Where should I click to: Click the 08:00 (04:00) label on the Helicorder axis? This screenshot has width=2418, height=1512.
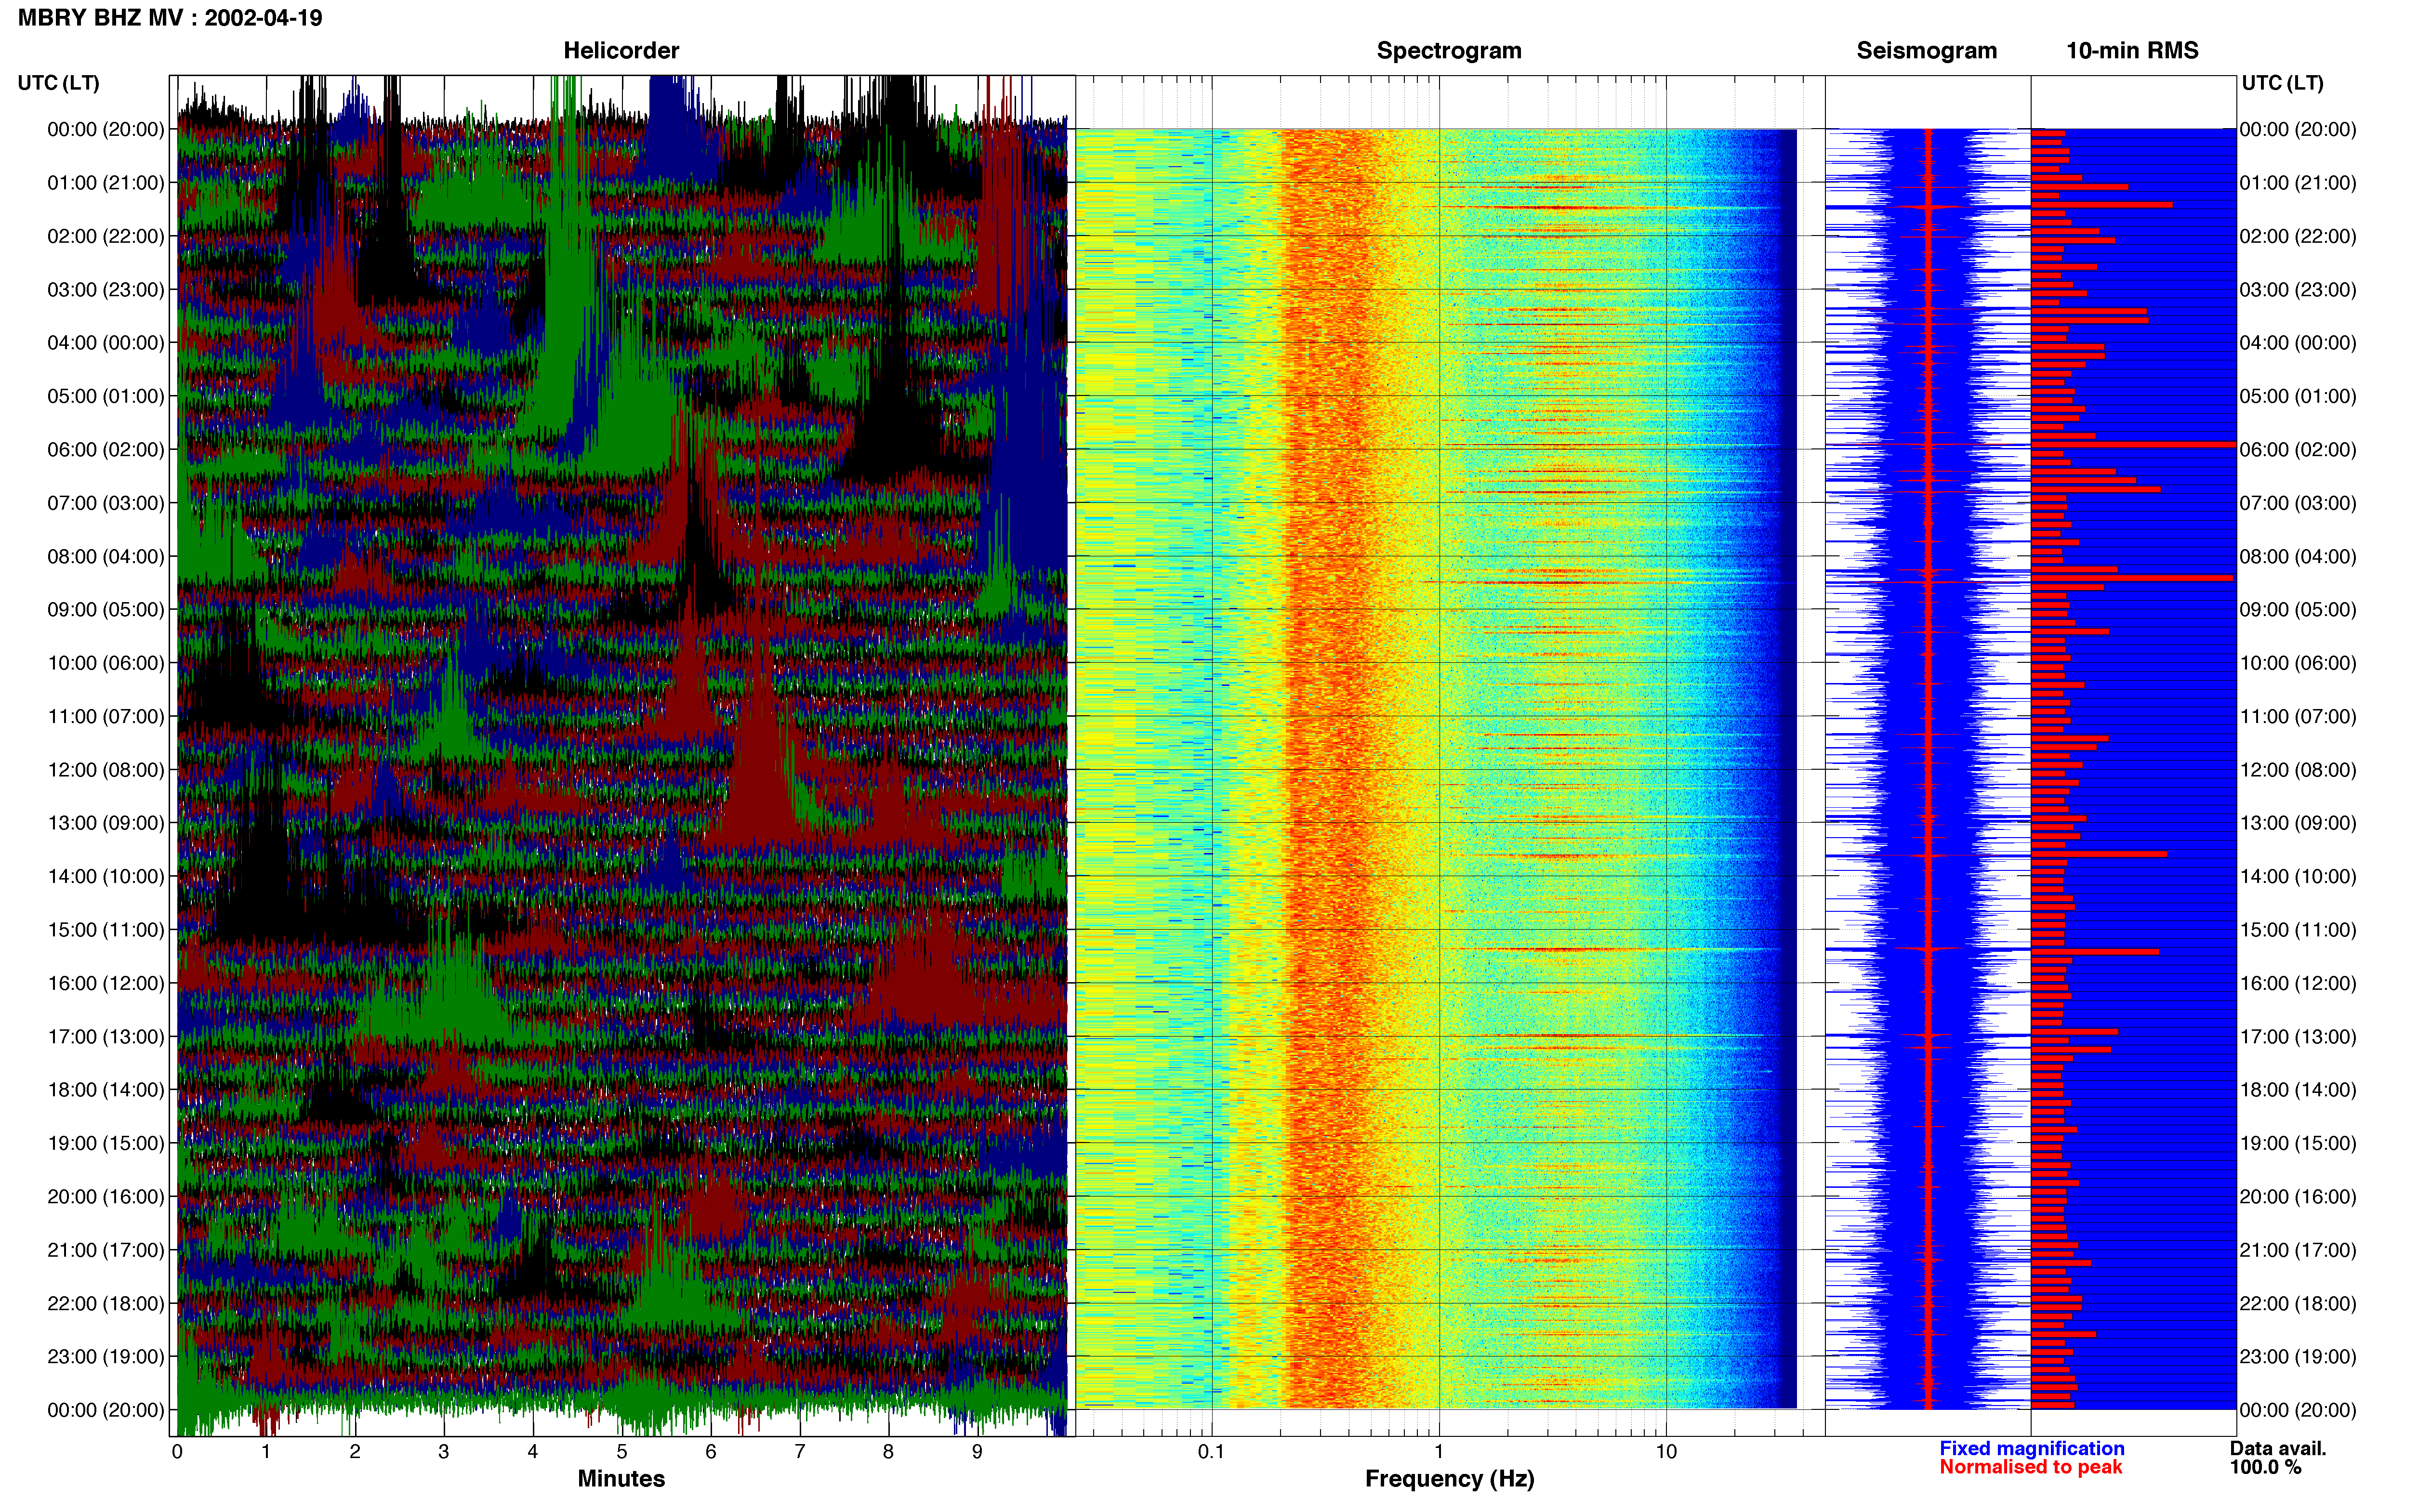[106, 557]
